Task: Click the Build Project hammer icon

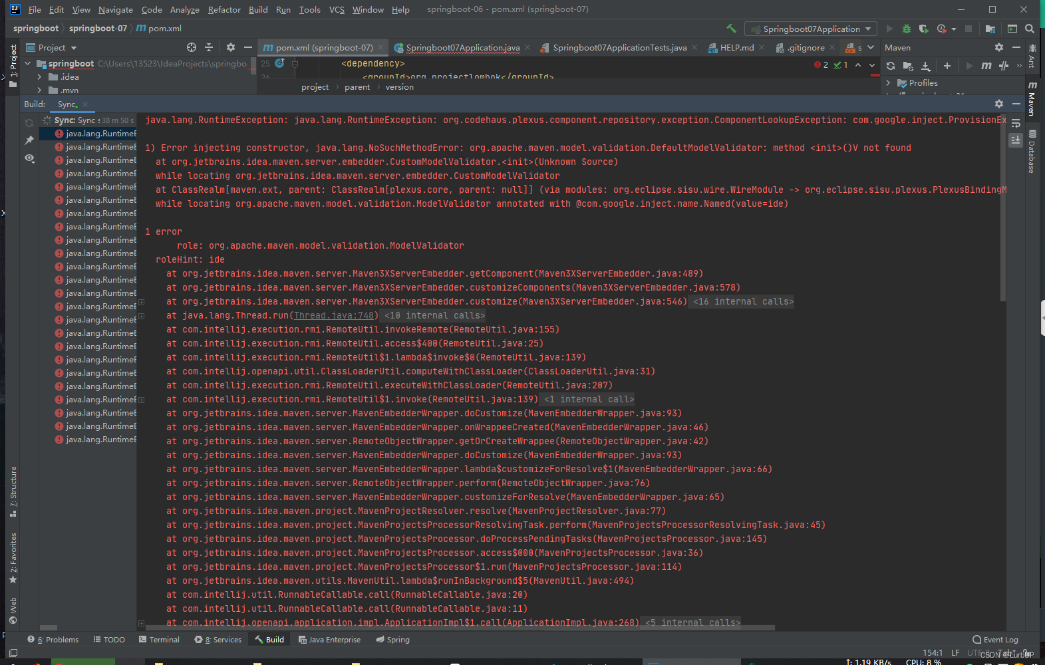Action: 731,29
